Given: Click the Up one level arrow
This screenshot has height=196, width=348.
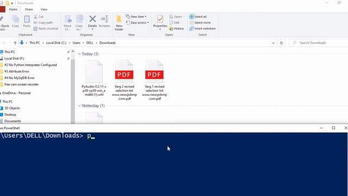Looking at the screenshot, I should [15, 43].
